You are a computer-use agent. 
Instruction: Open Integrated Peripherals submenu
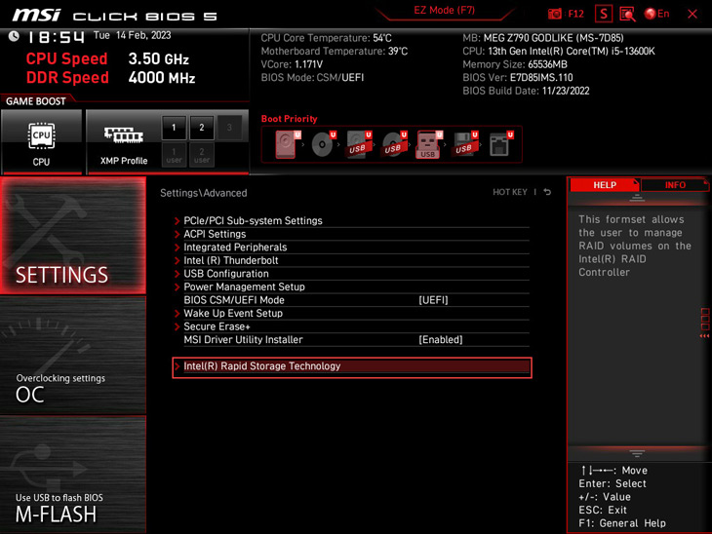[351, 248]
